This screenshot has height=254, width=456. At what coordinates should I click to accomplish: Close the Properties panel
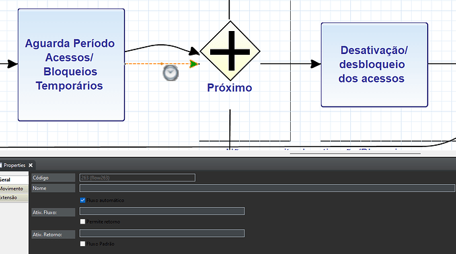click(30, 165)
